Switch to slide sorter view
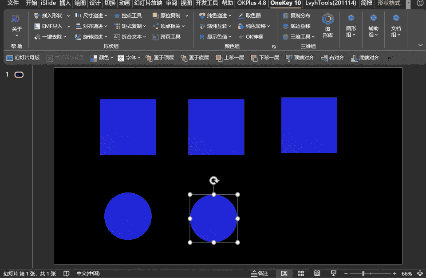 pos(300,274)
